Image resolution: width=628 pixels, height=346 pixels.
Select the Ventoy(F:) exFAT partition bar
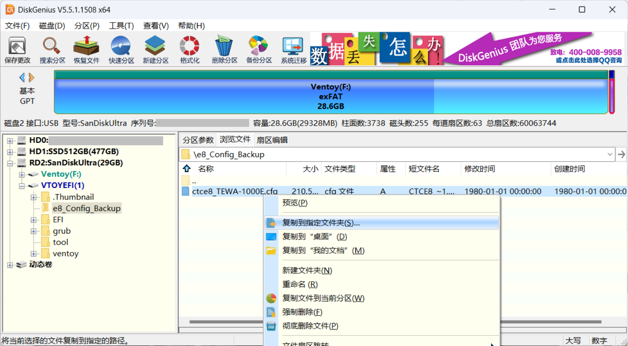coord(330,96)
